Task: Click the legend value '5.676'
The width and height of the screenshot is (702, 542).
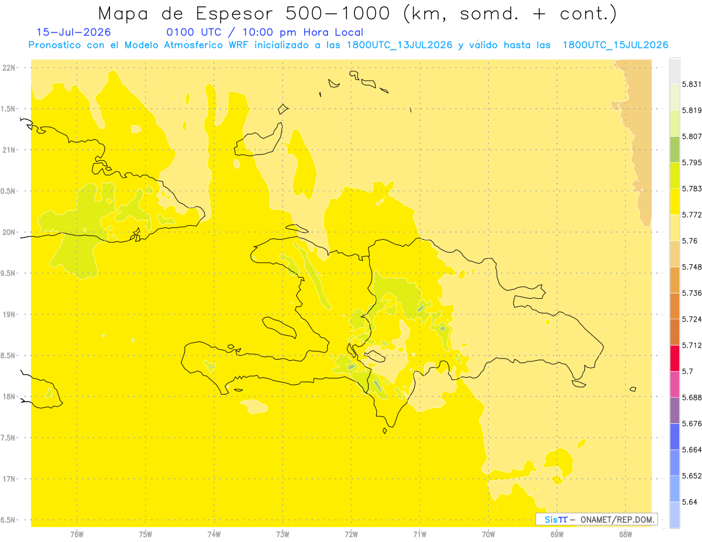Action: pos(691,423)
